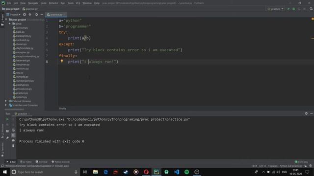Click the Favorites side tab
The height and width of the screenshot is (176, 314).
pyautogui.click(x=2, y=150)
